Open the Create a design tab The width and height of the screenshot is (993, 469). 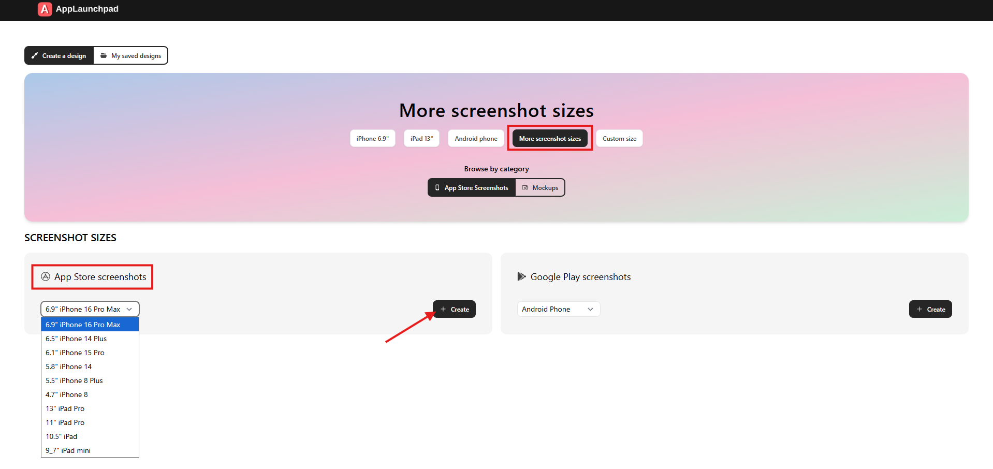coord(59,56)
